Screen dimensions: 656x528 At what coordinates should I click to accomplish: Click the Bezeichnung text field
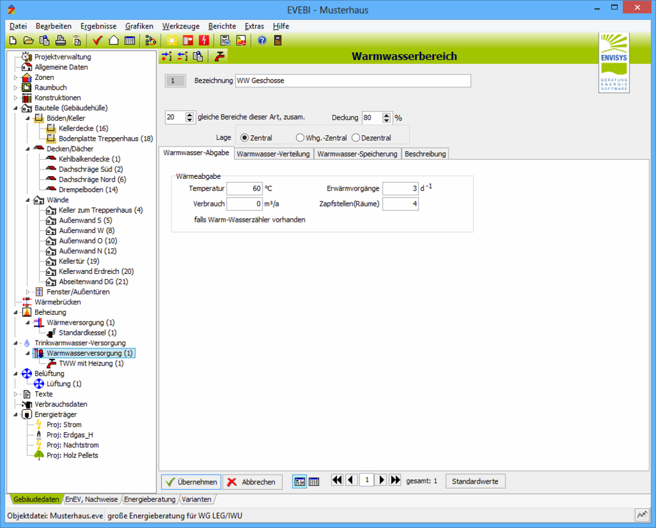(x=352, y=81)
